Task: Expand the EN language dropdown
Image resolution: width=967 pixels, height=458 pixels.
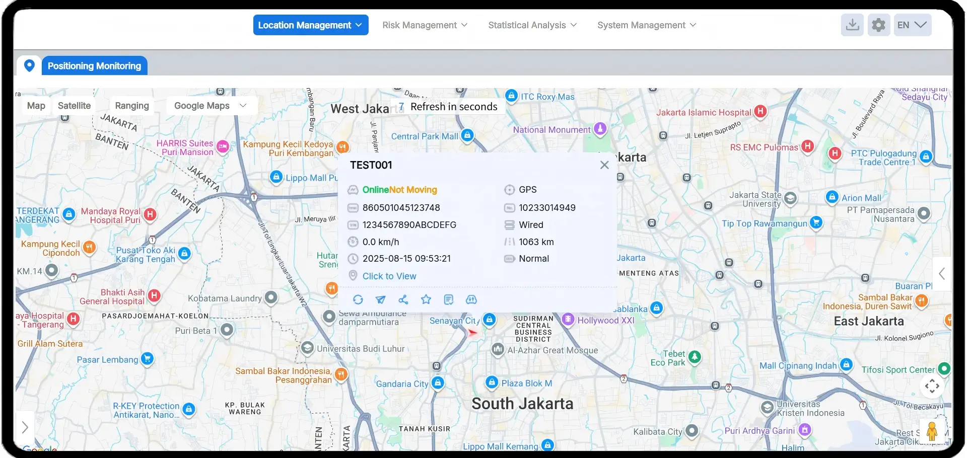Action: [x=912, y=25]
